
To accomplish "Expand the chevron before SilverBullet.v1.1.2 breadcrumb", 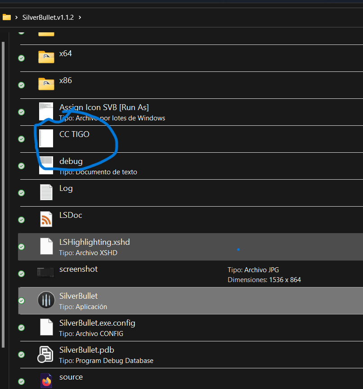I will pyautogui.click(x=17, y=18).
